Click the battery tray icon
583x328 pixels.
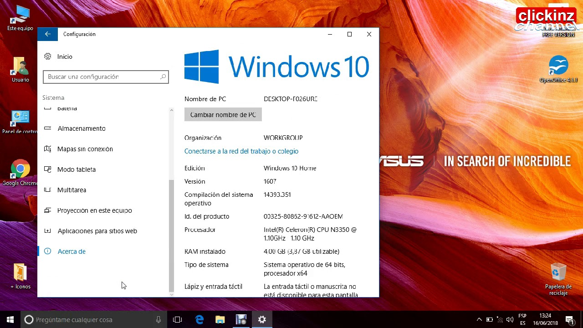click(x=490, y=320)
